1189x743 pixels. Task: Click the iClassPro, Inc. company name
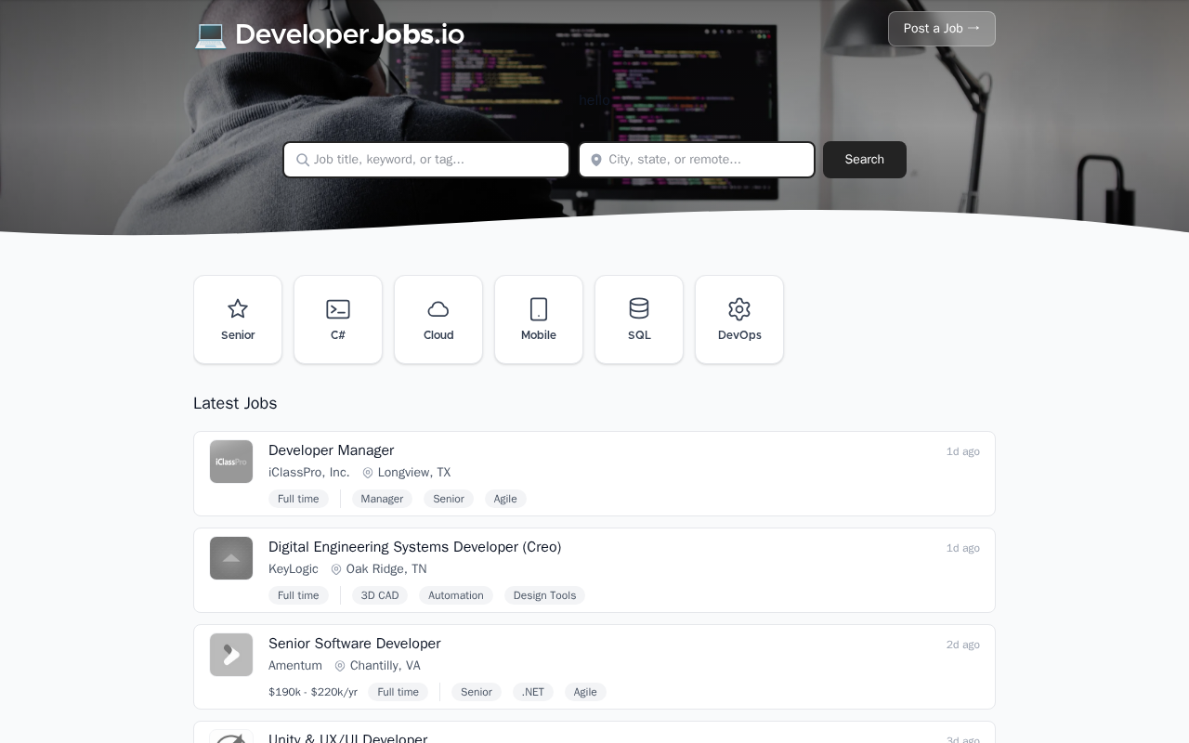[309, 473]
